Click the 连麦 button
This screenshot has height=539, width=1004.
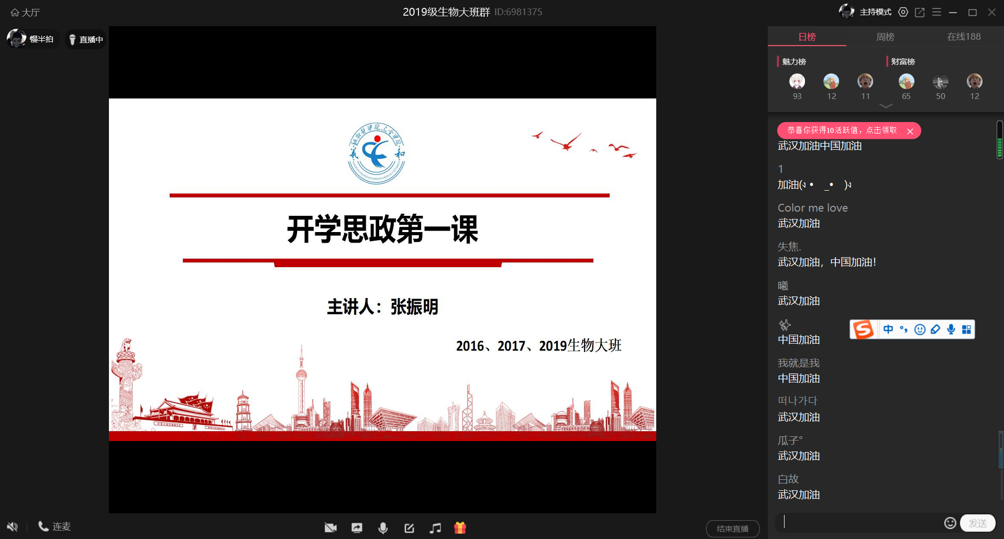(55, 526)
